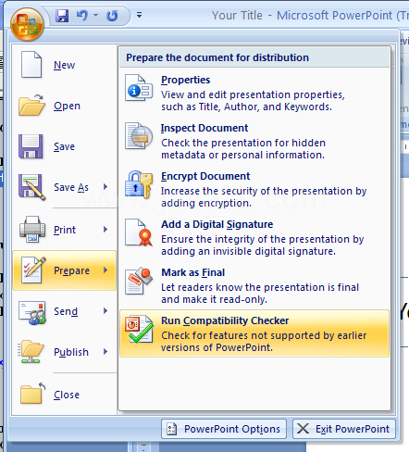409x452 pixels.
Task: Click the X icon on Exit PowerPoint
Action: (x=303, y=429)
